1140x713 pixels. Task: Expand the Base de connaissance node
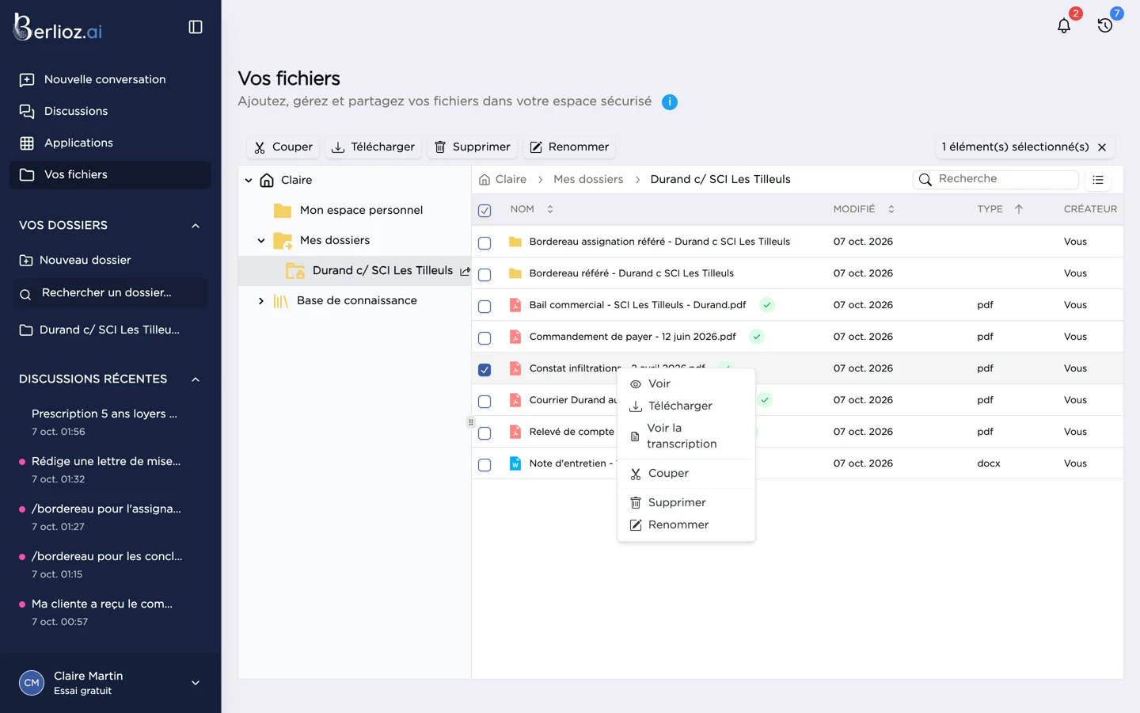[261, 301]
